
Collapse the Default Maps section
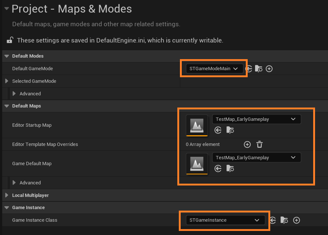[x=7, y=106]
